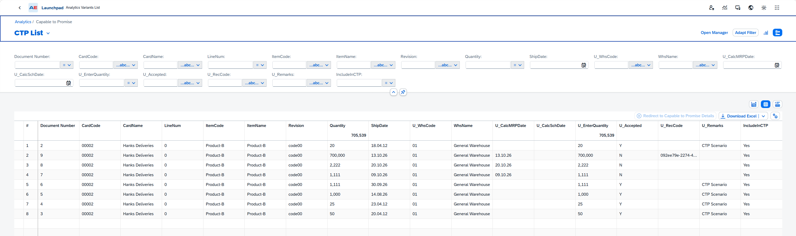Image resolution: width=796 pixels, height=236 pixels.
Task: Click Capable to Promise breadcrumb
Action: 54,22
